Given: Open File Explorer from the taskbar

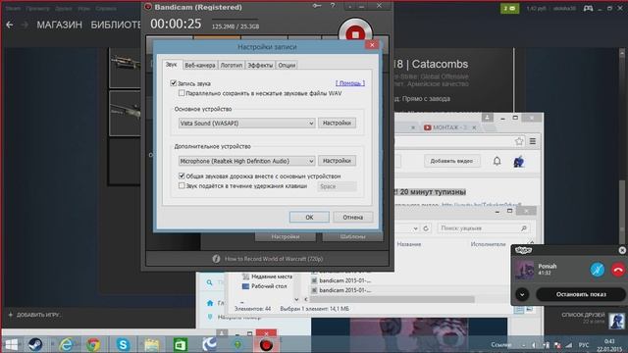Looking at the screenshot, I should coord(152,344).
